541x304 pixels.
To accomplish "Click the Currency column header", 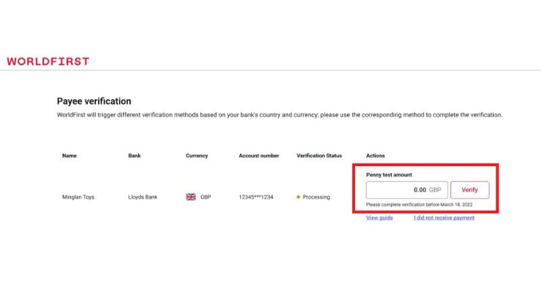I will 197,155.
